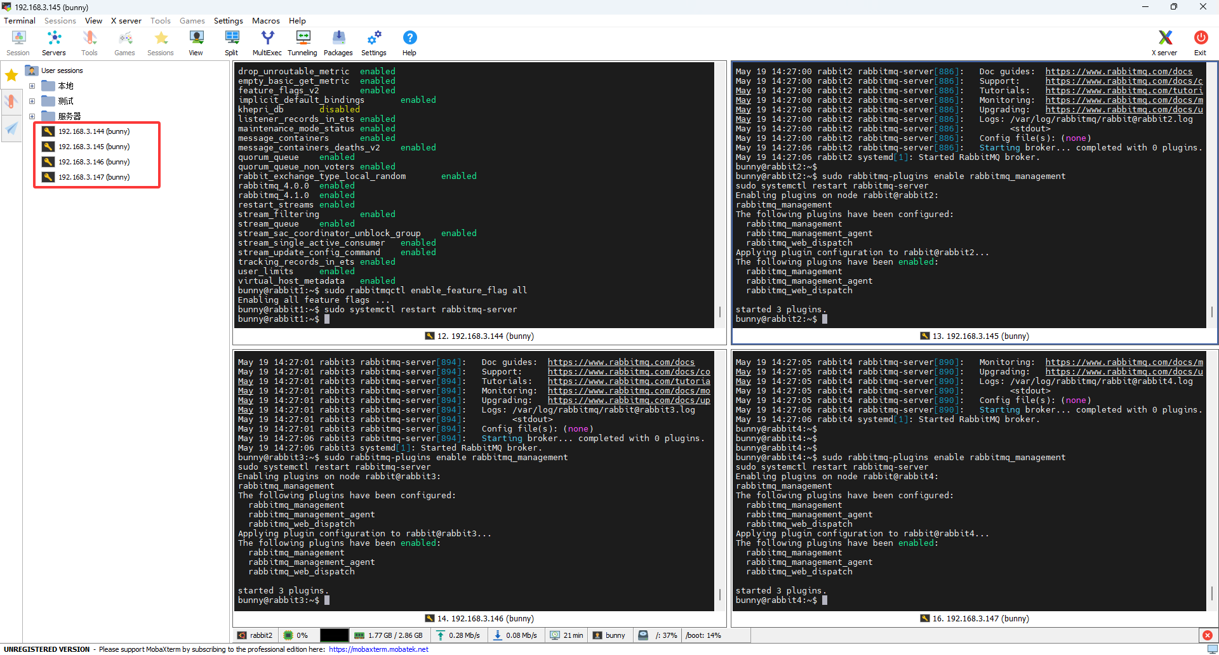The width and height of the screenshot is (1219, 655).
Task: Open the Servers toolbar icon
Action: pos(54,43)
